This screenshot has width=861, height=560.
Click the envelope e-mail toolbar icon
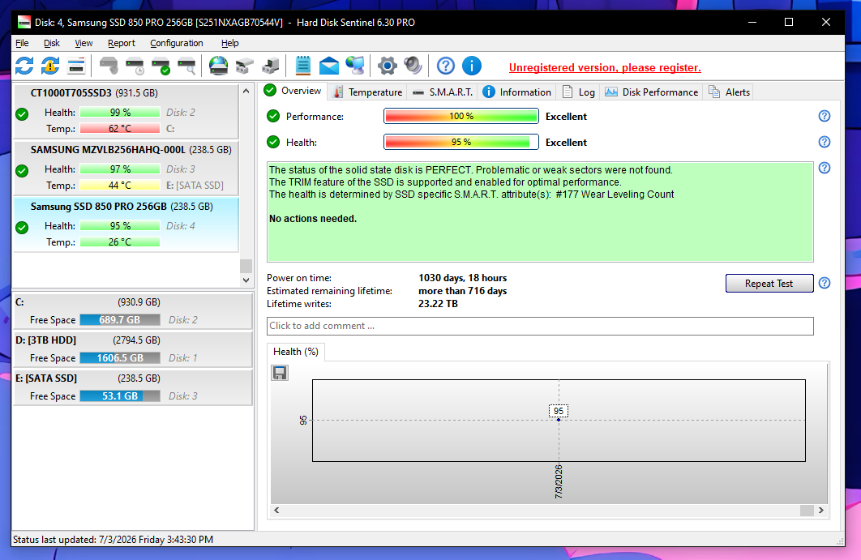329,66
